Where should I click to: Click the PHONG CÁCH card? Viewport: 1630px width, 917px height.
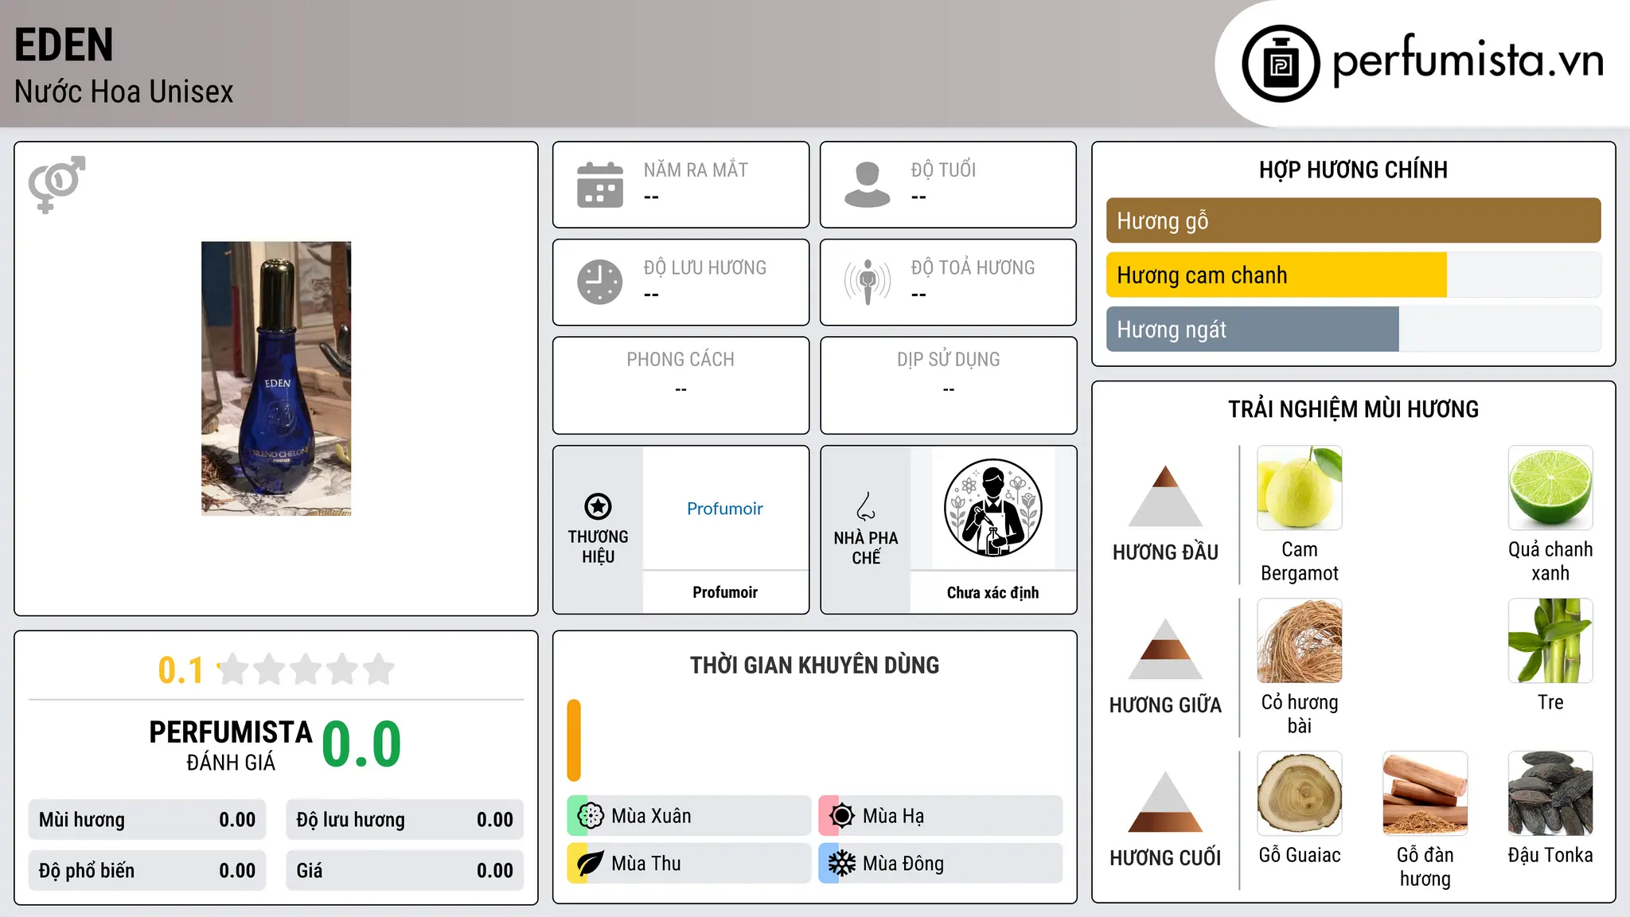[x=680, y=385]
